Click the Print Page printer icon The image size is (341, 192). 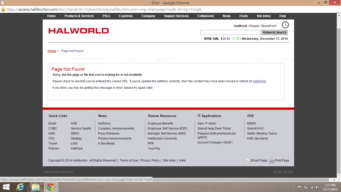click(272, 161)
